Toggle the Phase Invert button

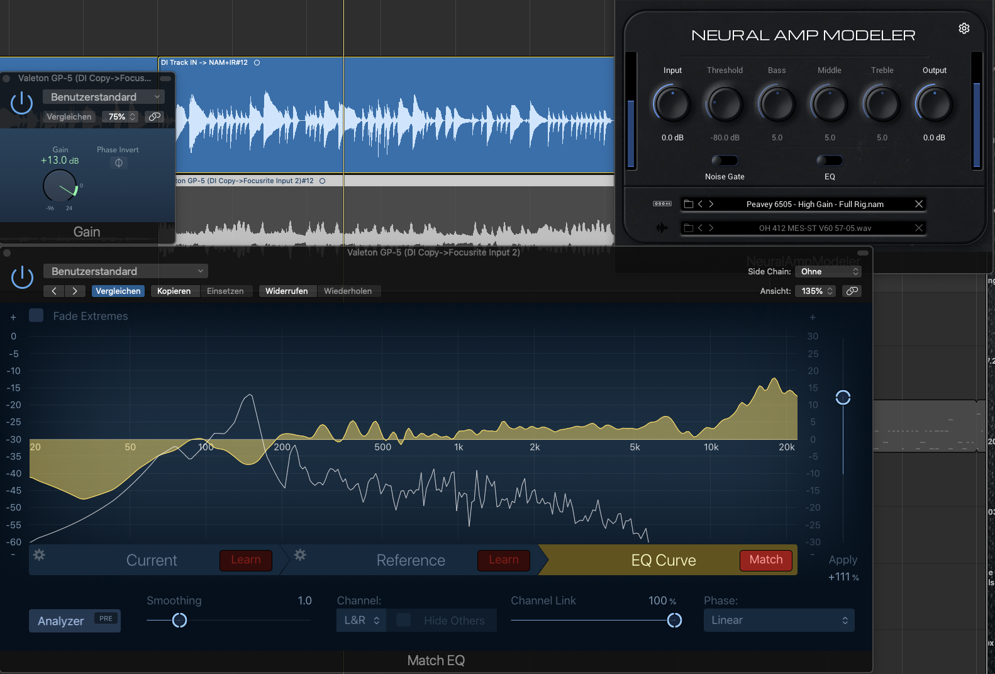point(118,163)
